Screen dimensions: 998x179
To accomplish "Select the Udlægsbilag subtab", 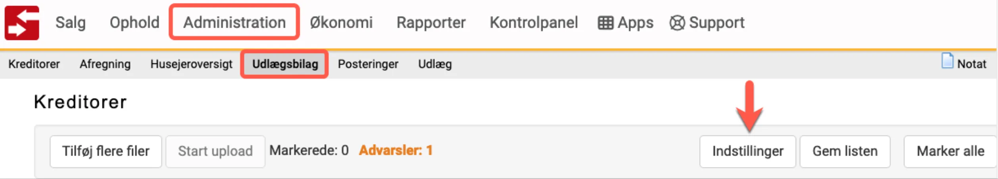I will 285,64.
